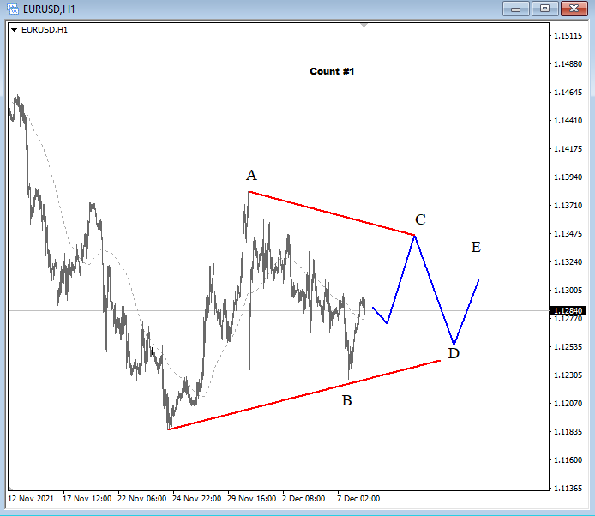Viewport: 595px width, 516px height.
Task: Click the 1.11600 price scale value
Action: tap(568, 459)
